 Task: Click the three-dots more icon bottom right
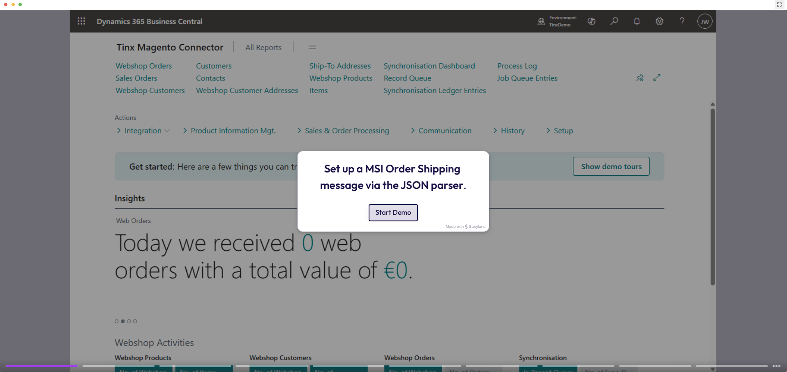click(x=776, y=366)
